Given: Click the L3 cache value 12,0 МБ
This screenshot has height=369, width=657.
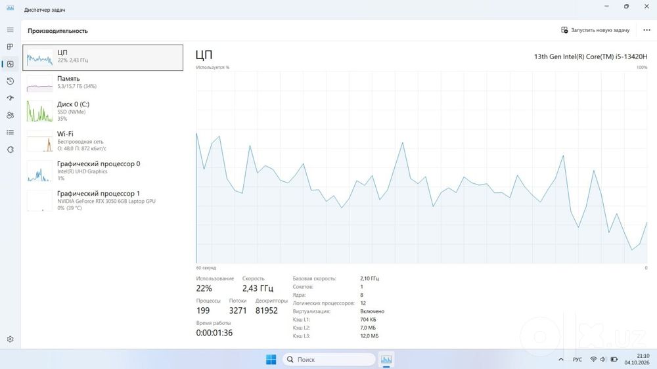Looking at the screenshot, I should coord(369,336).
